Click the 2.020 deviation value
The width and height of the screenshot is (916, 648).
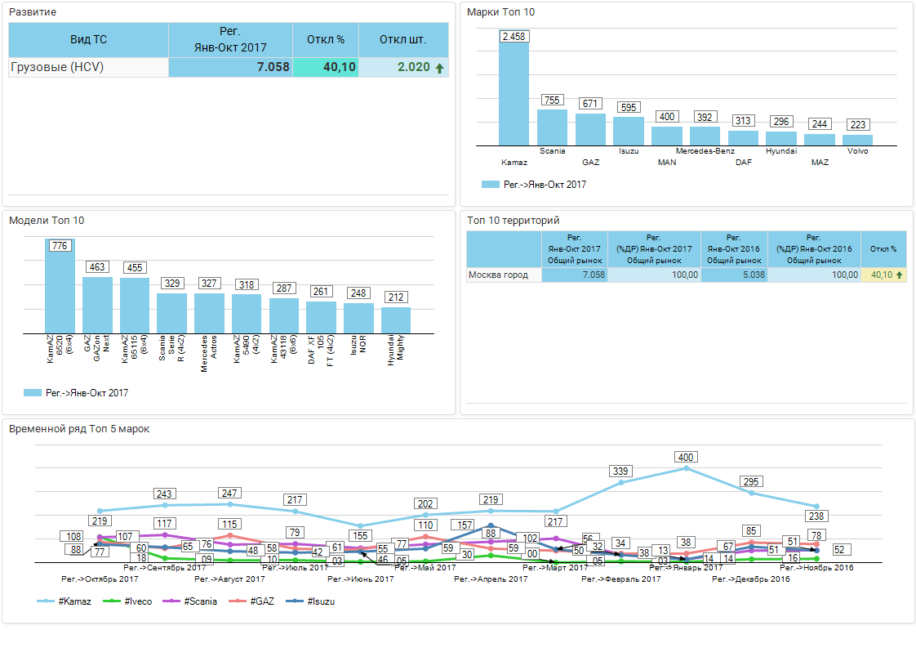[x=414, y=67]
